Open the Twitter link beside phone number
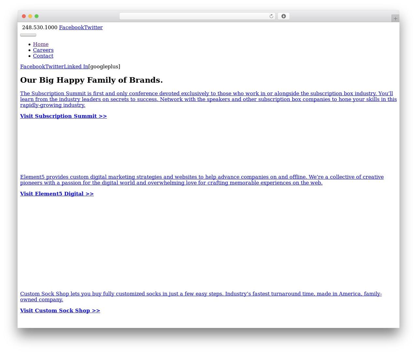This screenshot has width=417, height=353. (93, 28)
